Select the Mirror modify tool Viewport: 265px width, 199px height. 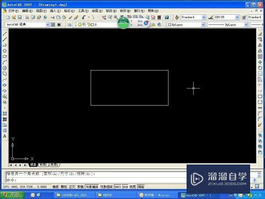(260, 45)
